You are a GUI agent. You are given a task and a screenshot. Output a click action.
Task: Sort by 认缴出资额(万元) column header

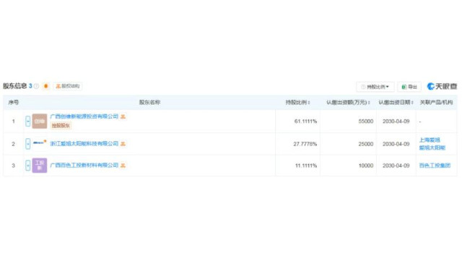click(348, 102)
